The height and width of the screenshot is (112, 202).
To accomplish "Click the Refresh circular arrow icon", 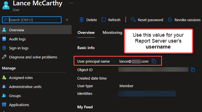I will point(104,20).
